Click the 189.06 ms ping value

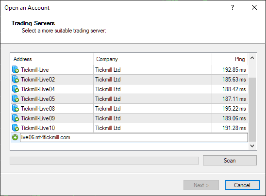point(234,118)
